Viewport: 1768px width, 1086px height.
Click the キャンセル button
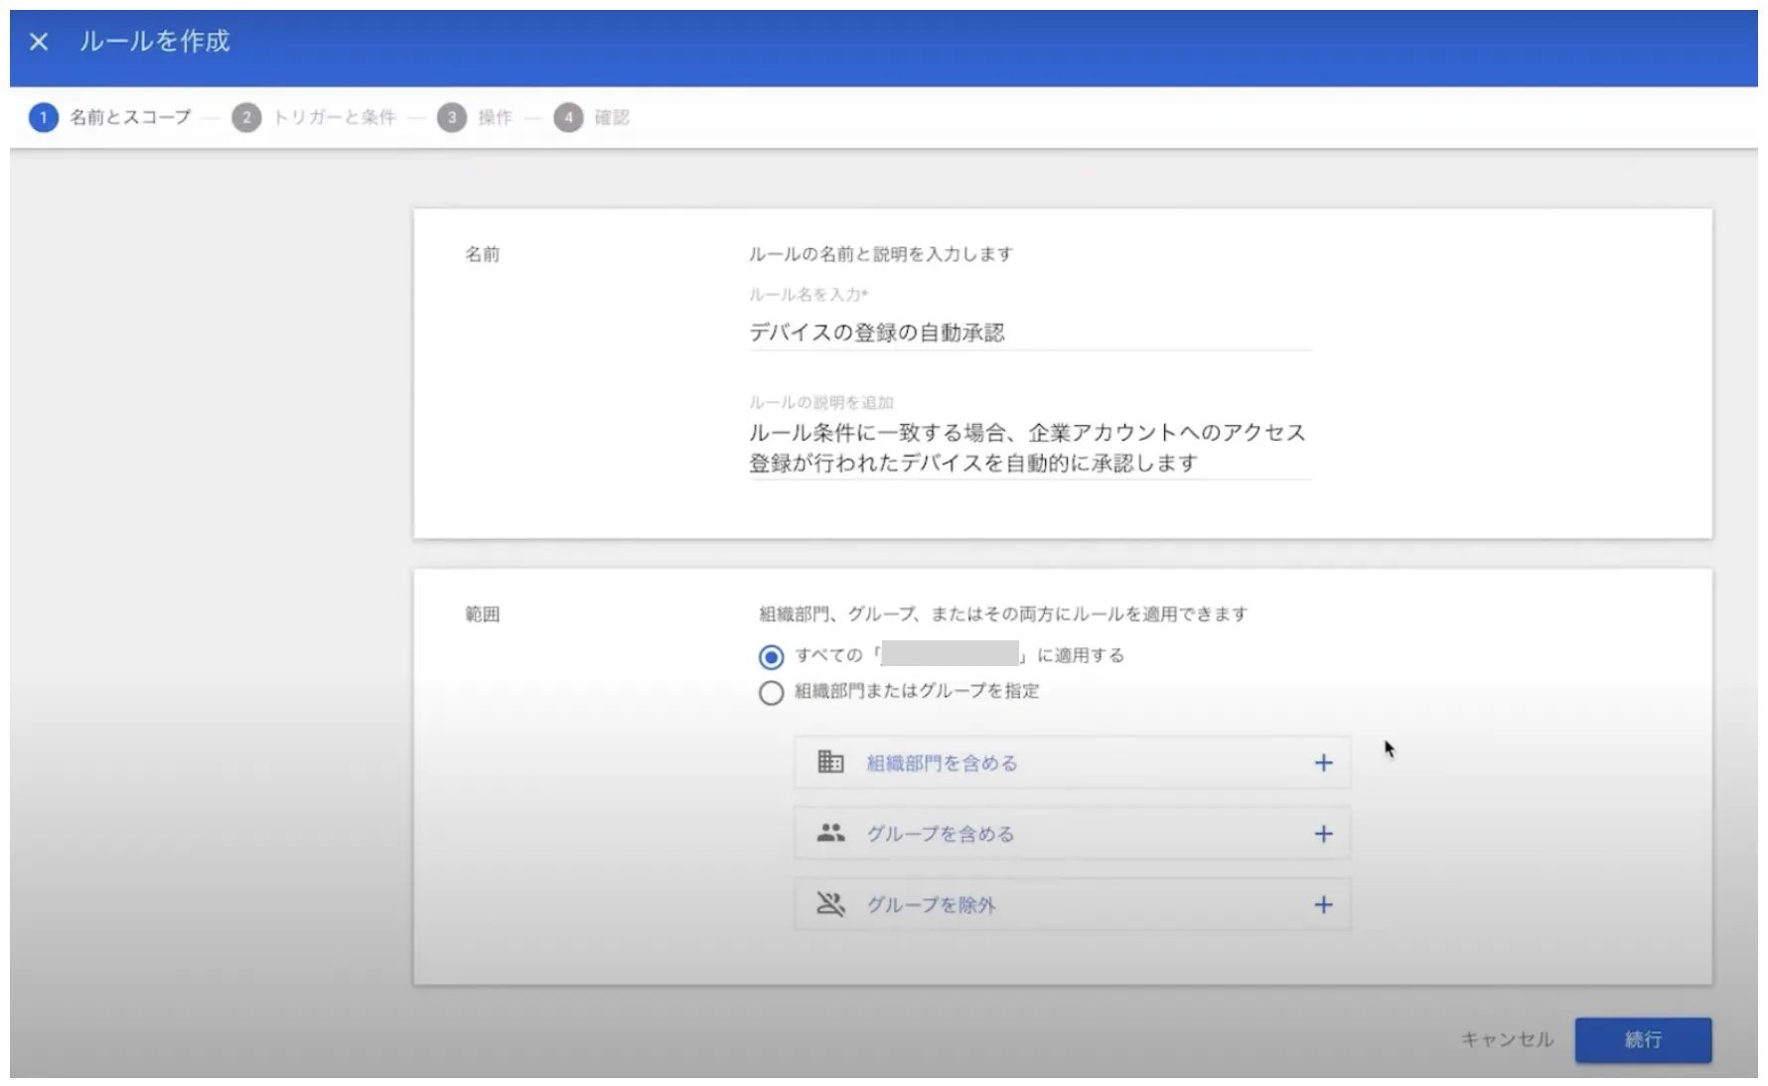point(1507,1039)
